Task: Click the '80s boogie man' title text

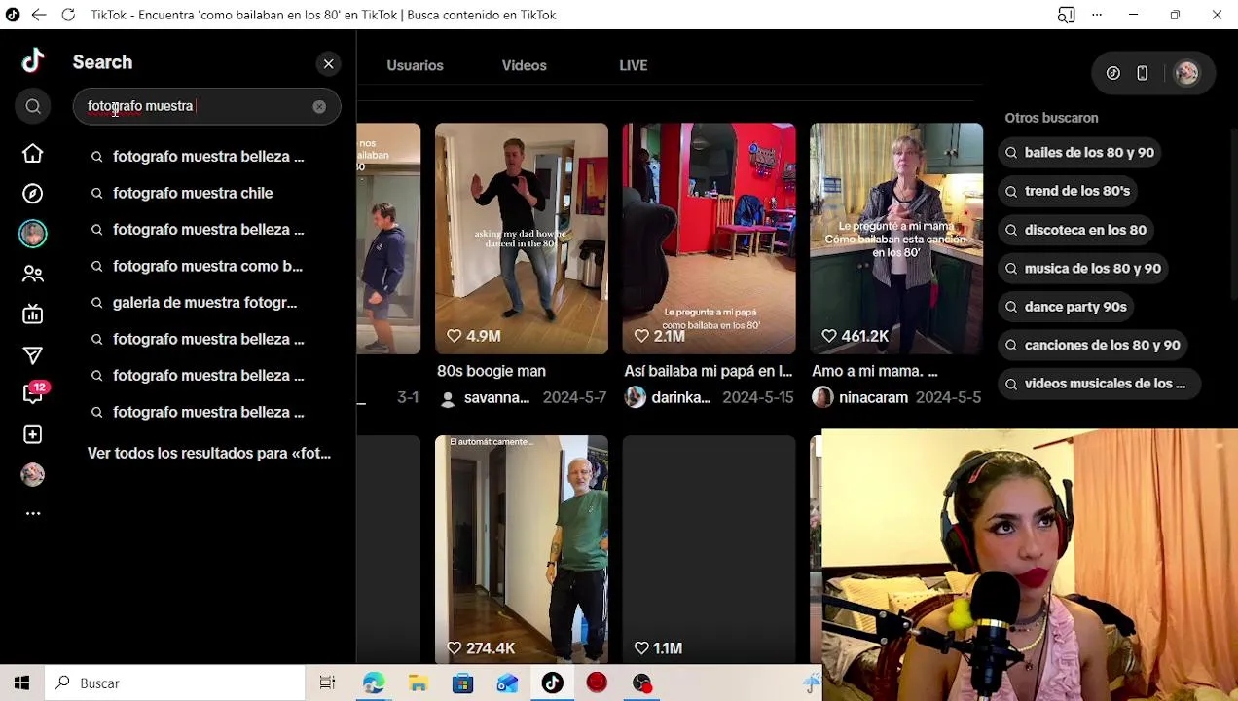Action: tap(492, 371)
